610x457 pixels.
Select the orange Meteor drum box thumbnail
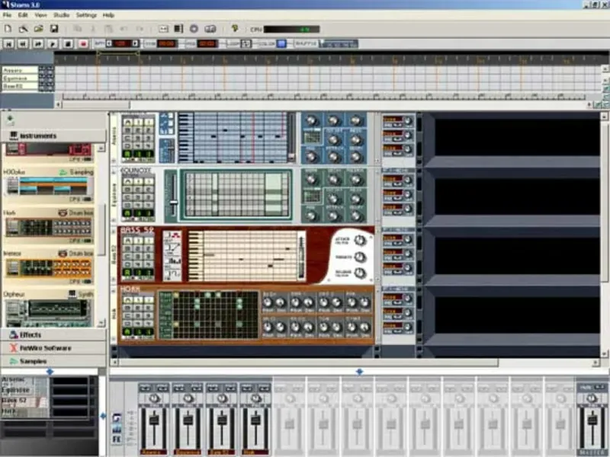point(49,268)
